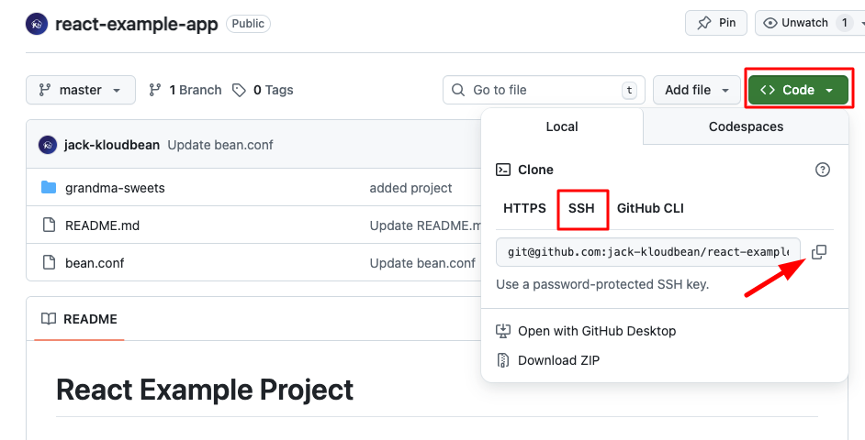This screenshot has width=865, height=440.
Task: Click the grandma-sweets folder icon
Action: point(49,188)
